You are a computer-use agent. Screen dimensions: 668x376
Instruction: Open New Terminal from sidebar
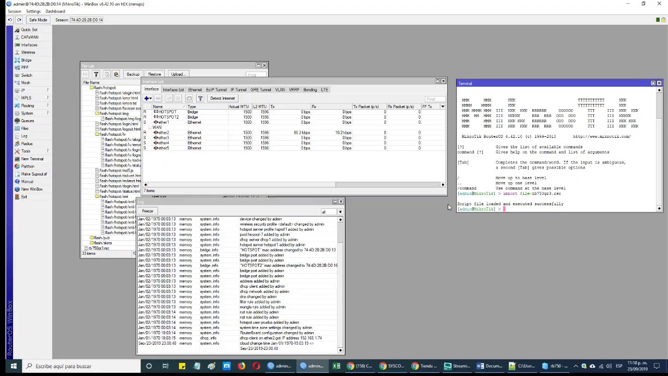click(x=32, y=159)
